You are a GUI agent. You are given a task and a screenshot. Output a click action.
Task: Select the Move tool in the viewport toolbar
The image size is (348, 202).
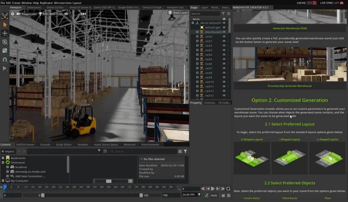[5, 33]
